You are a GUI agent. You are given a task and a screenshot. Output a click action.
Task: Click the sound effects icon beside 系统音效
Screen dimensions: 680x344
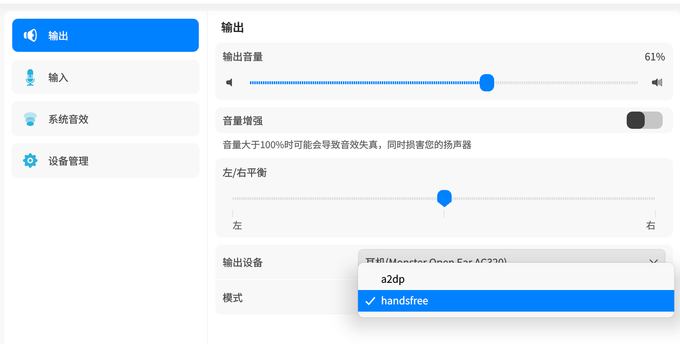(30, 119)
